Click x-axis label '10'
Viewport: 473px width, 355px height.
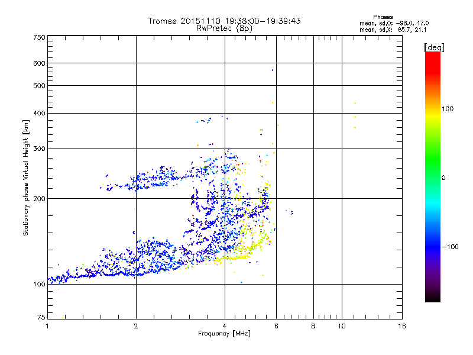click(x=342, y=326)
